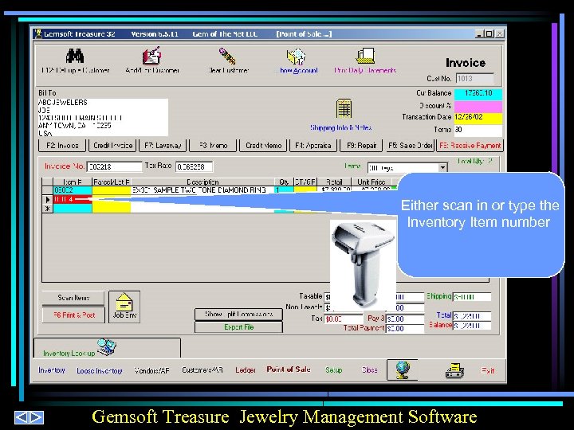This screenshot has height=430, width=574.
Task: Click the cyan Cur Balance field
Action: coord(478,94)
